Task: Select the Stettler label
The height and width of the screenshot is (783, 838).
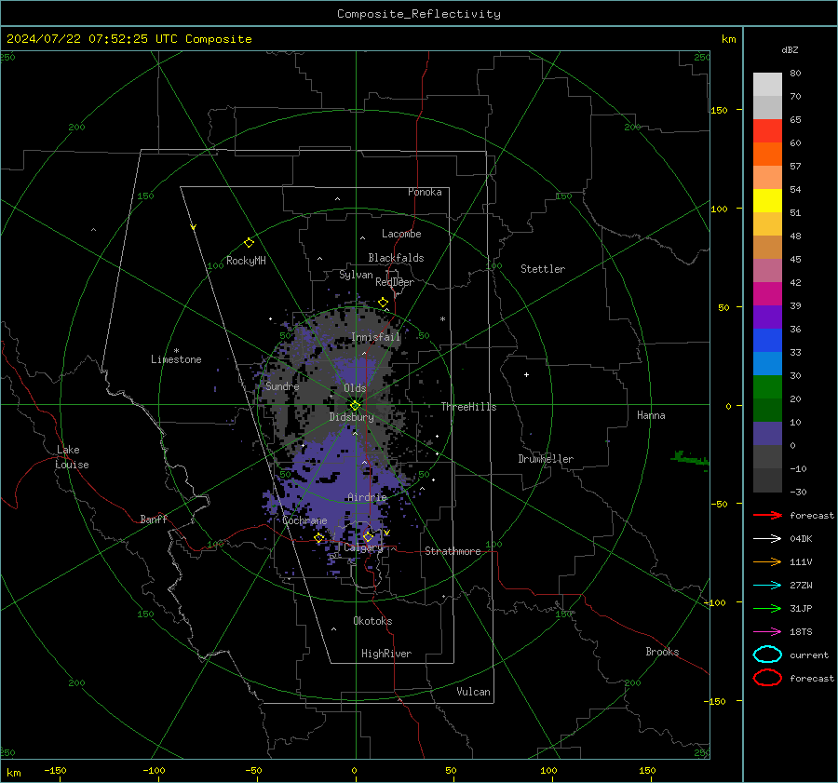Action: tap(543, 269)
